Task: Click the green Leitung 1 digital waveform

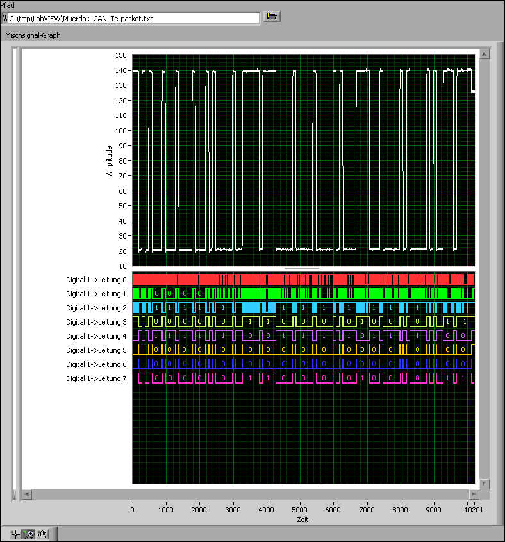Action: 303,294
